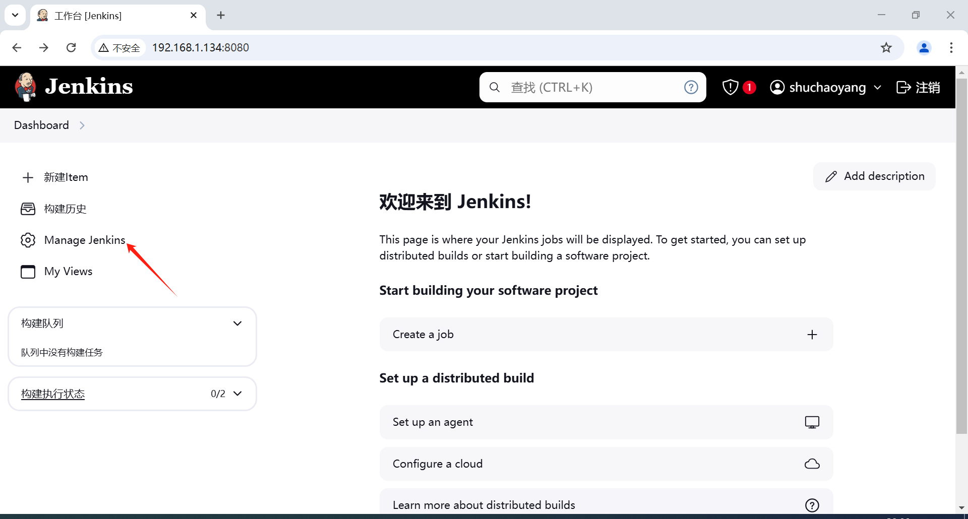Expand the Dashboard breadcrumb chevron
The image size is (968, 519).
point(82,125)
